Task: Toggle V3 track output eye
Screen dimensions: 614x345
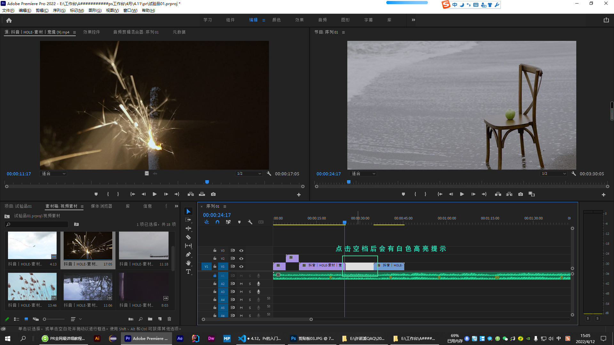Action: [x=241, y=250]
